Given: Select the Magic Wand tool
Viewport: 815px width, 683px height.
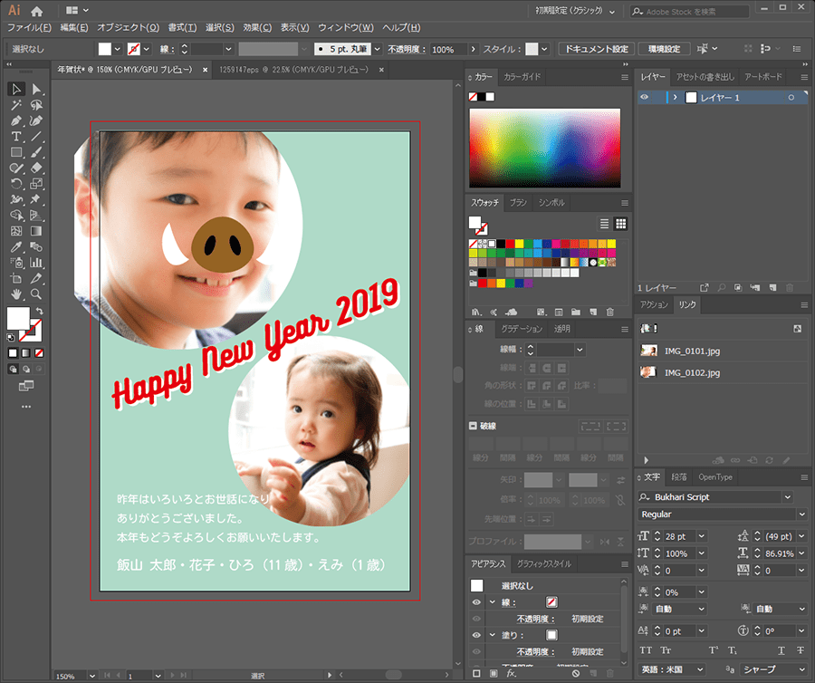Looking at the screenshot, I should pos(16,104).
